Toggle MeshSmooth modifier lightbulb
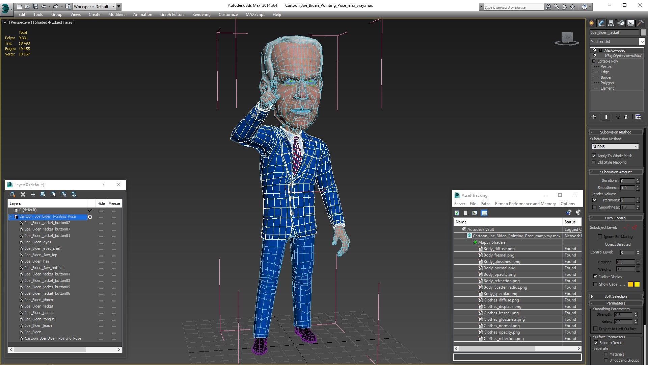 pos(595,50)
